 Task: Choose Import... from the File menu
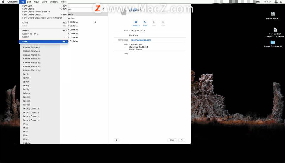coord(43,31)
